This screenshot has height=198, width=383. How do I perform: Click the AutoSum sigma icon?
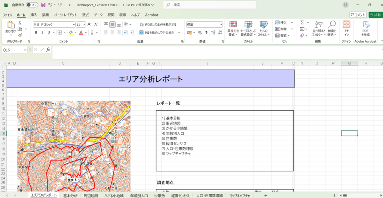[302, 22]
